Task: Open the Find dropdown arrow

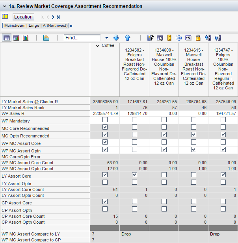Action: pyautogui.click(x=107, y=38)
